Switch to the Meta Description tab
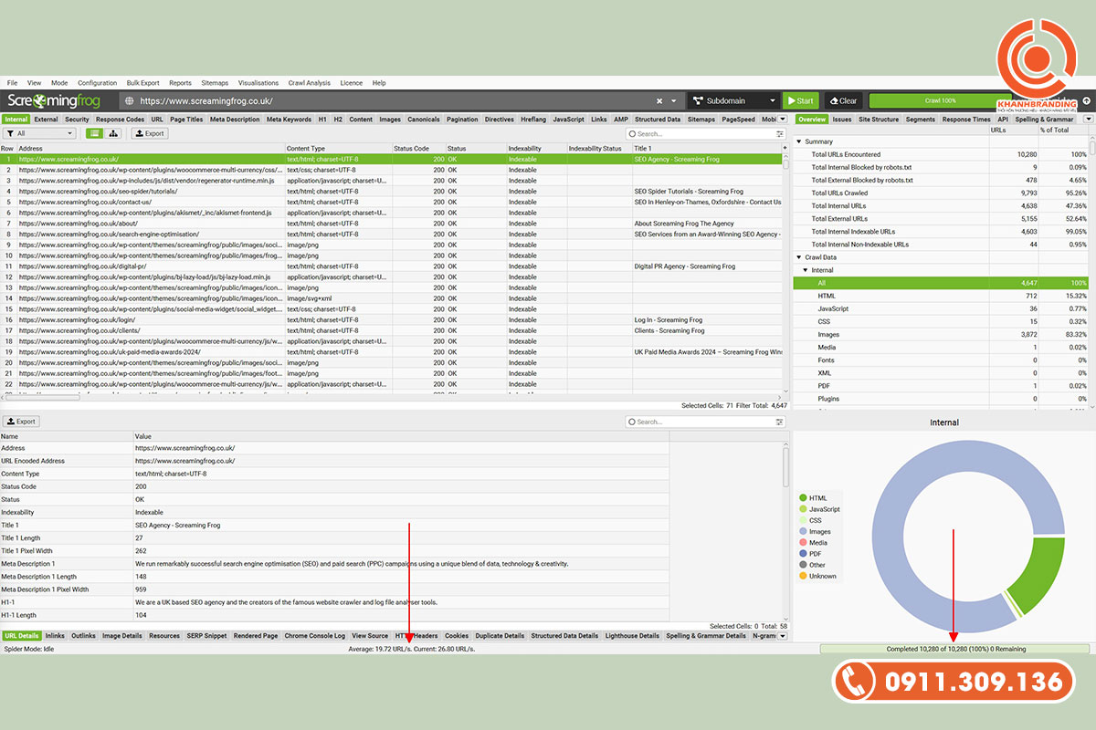The width and height of the screenshot is (1096, 730). [x=235, y=120]
